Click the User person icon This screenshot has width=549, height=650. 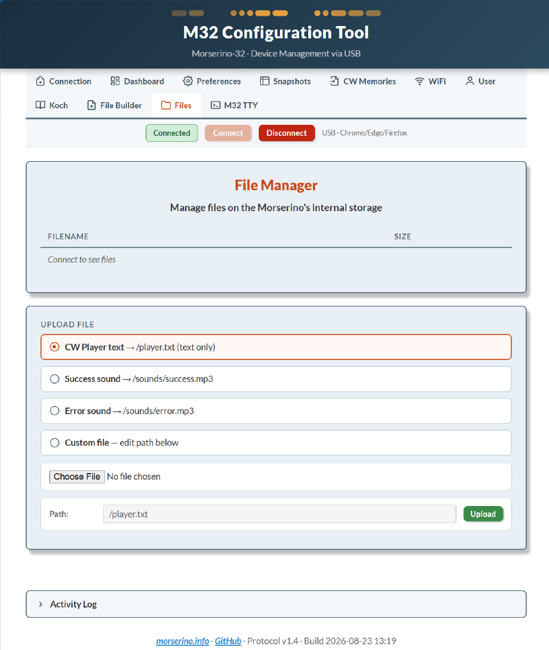[470, 81]
